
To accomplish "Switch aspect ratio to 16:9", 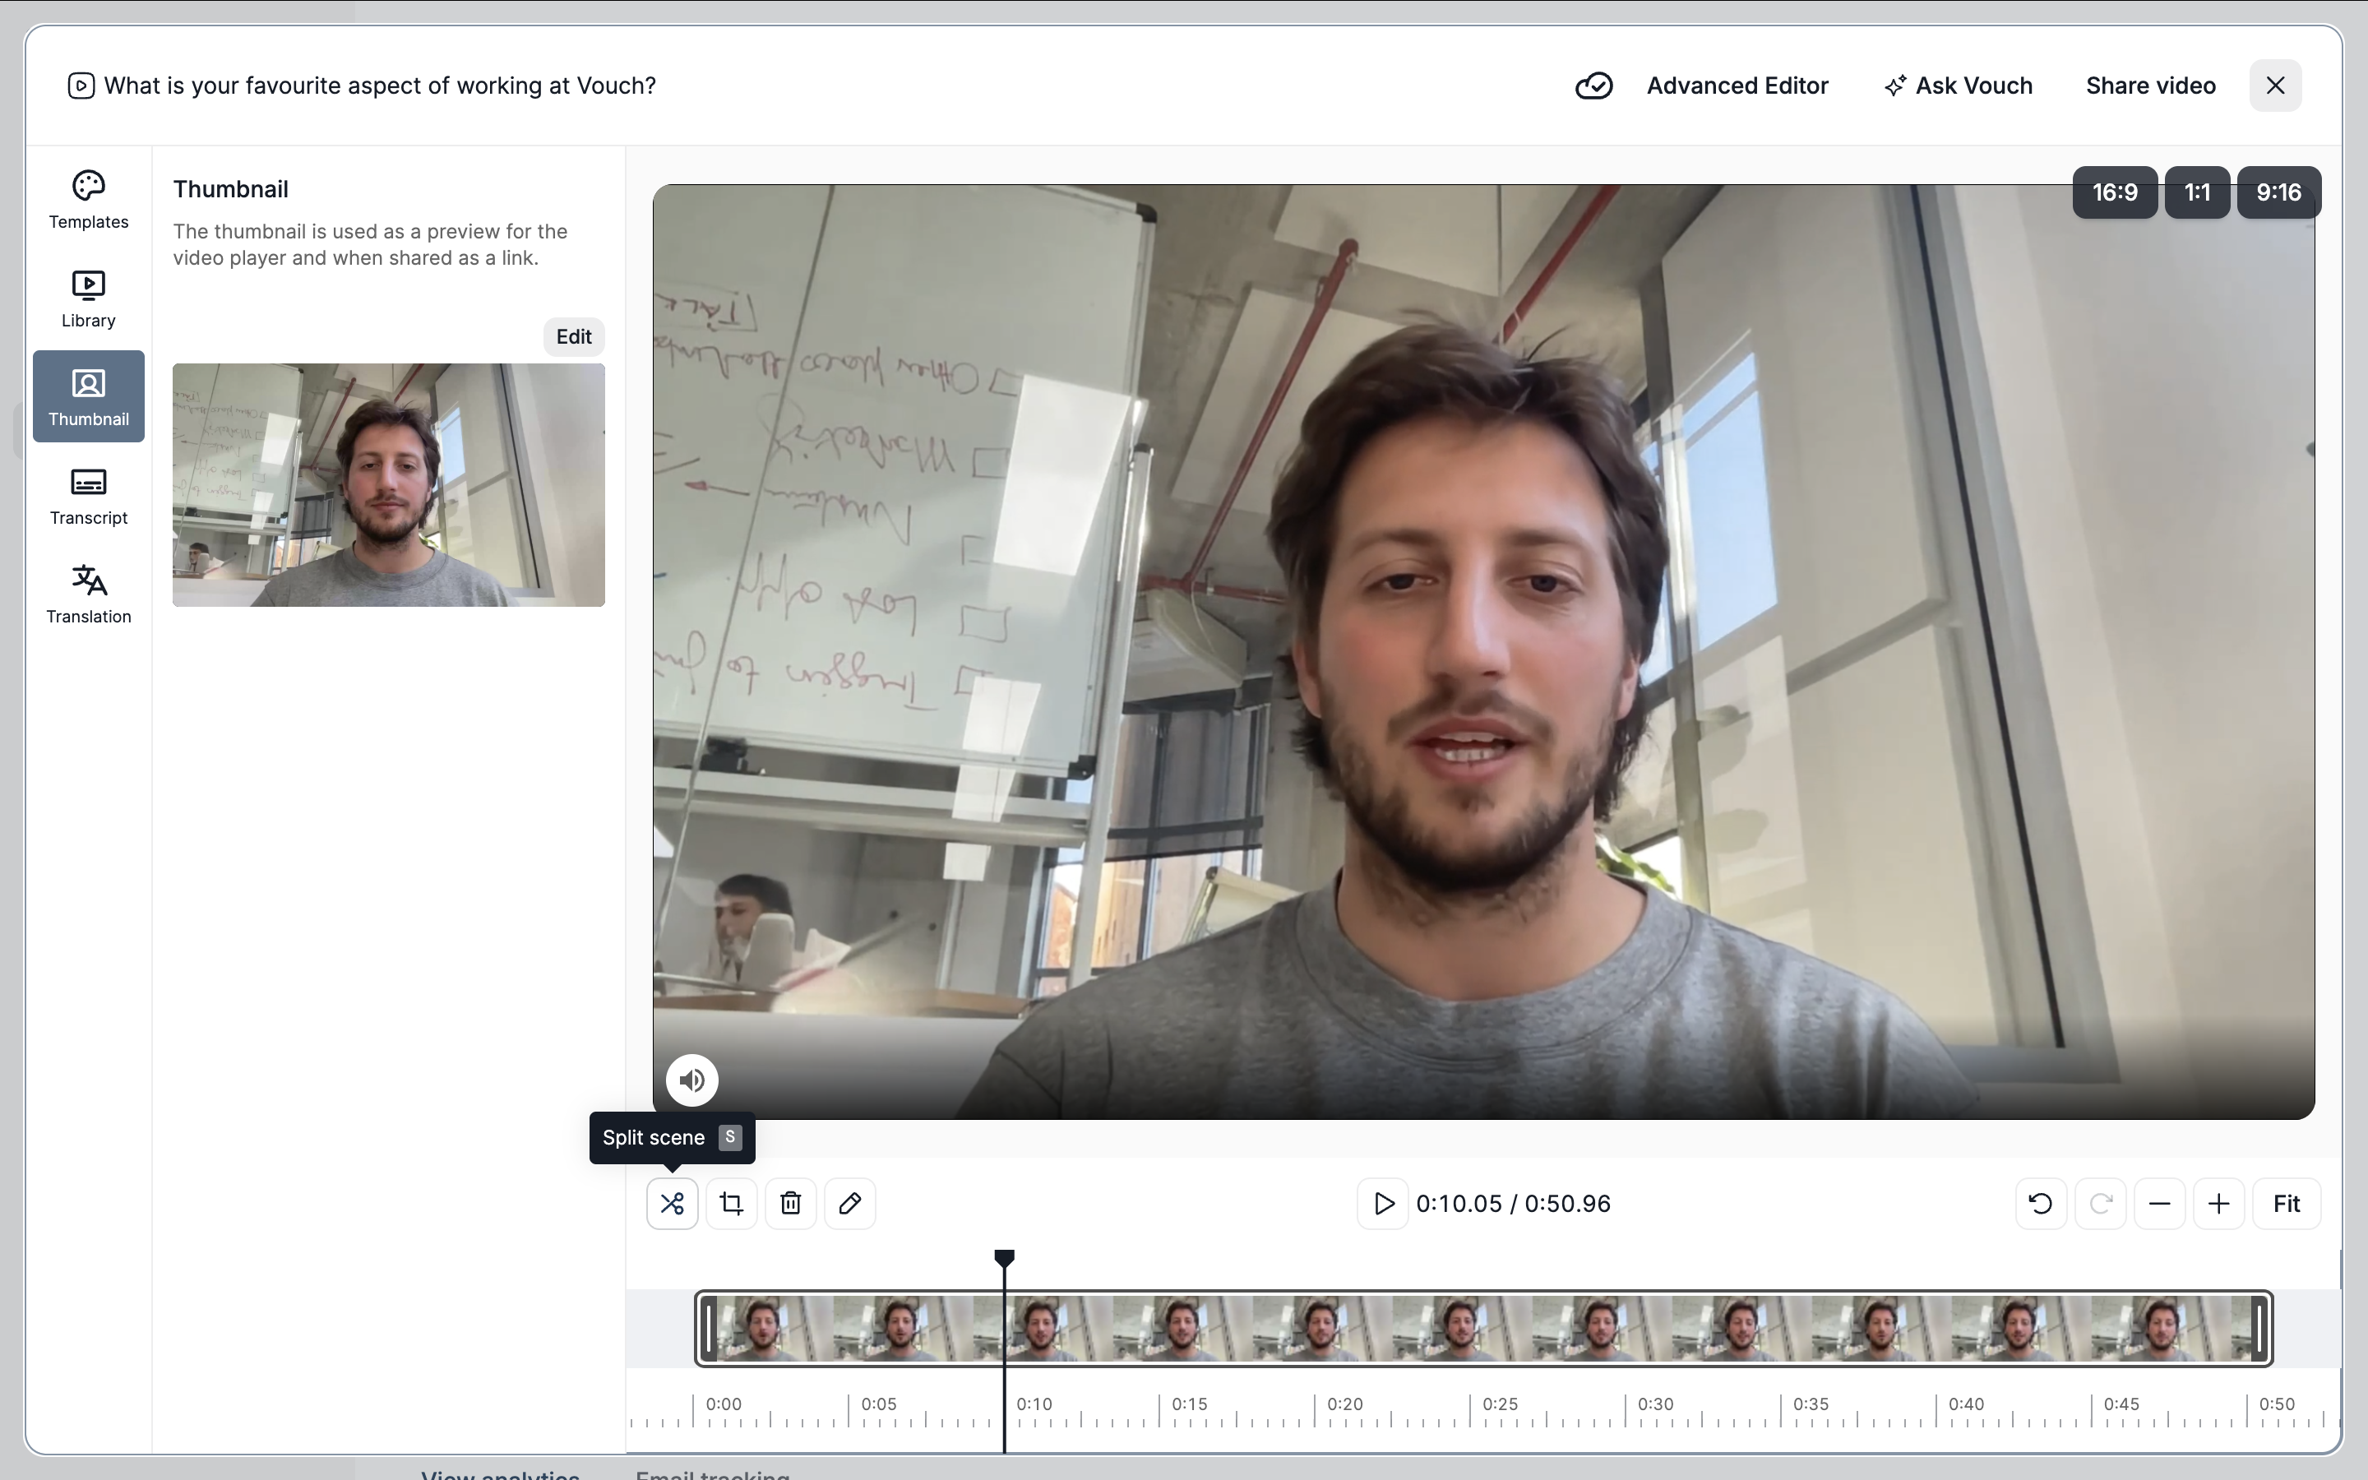I will [2115, 192].
